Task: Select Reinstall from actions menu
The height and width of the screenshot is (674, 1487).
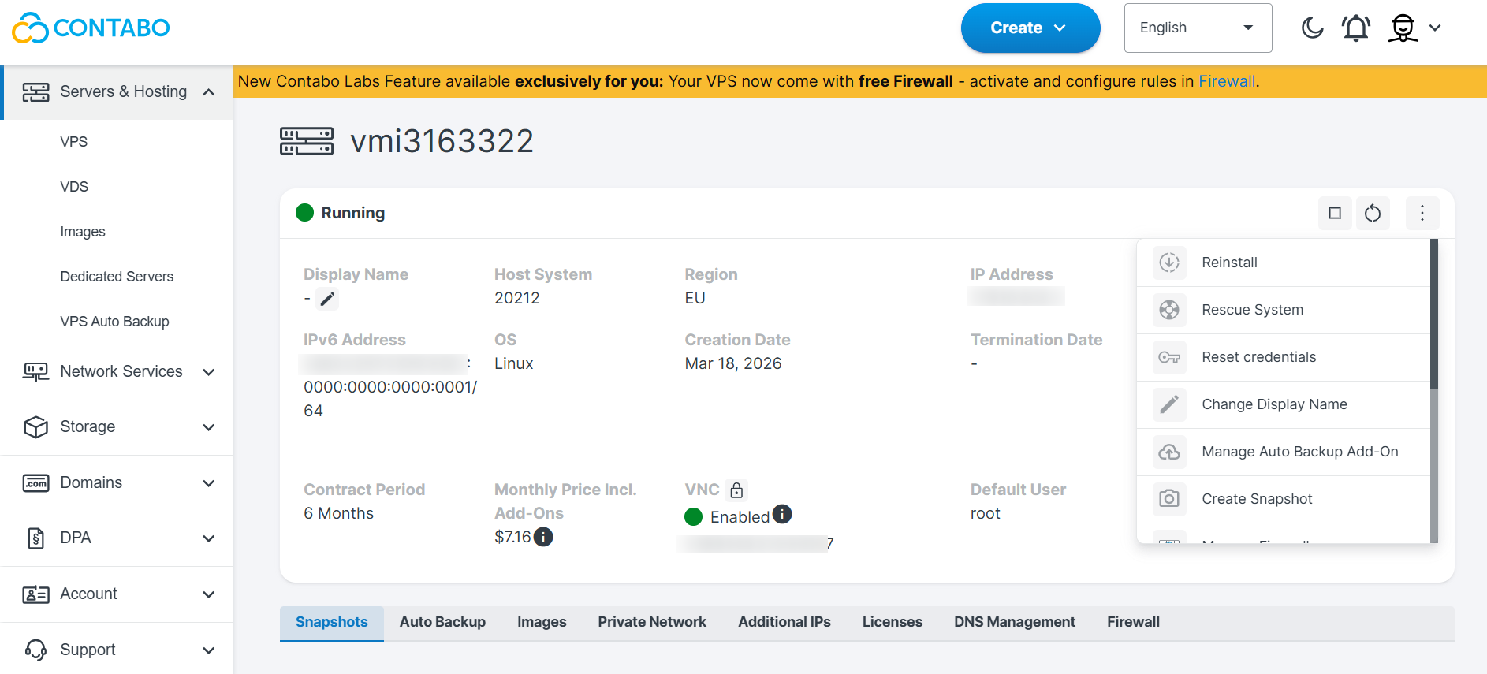Action: point(1284,263)
